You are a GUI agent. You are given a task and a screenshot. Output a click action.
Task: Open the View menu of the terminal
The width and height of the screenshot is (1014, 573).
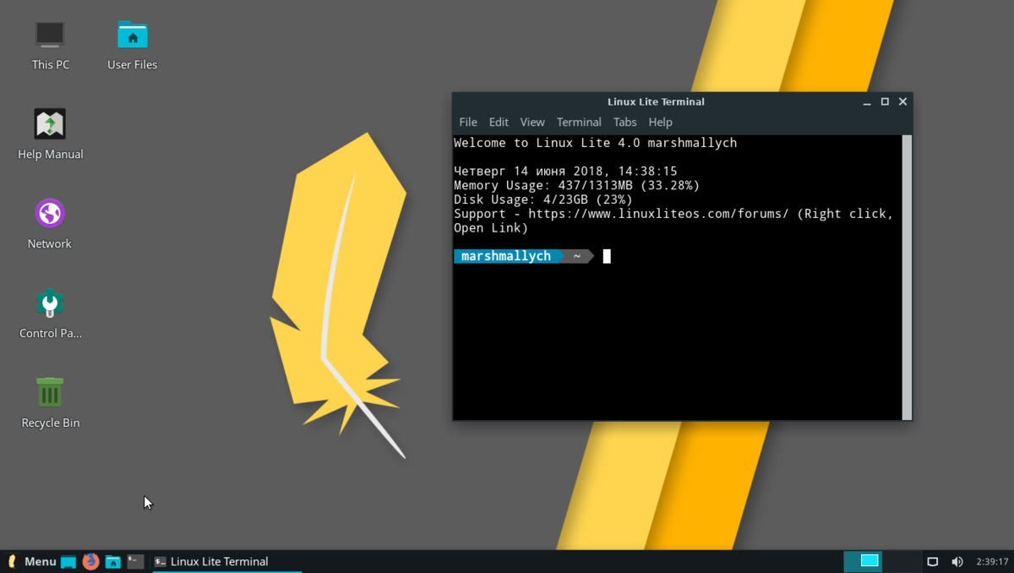point(532,122)
